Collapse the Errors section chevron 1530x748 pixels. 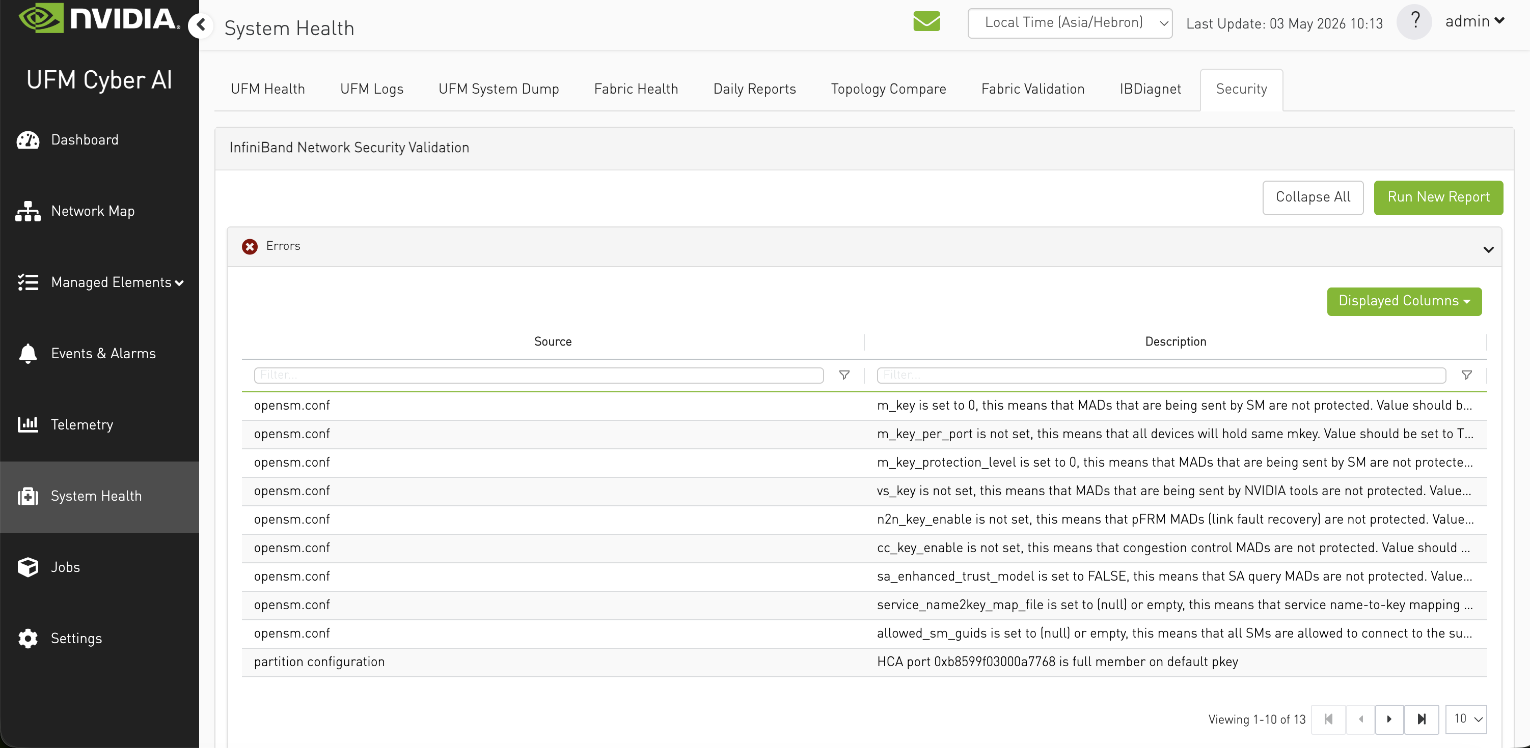coord(1488,249)
